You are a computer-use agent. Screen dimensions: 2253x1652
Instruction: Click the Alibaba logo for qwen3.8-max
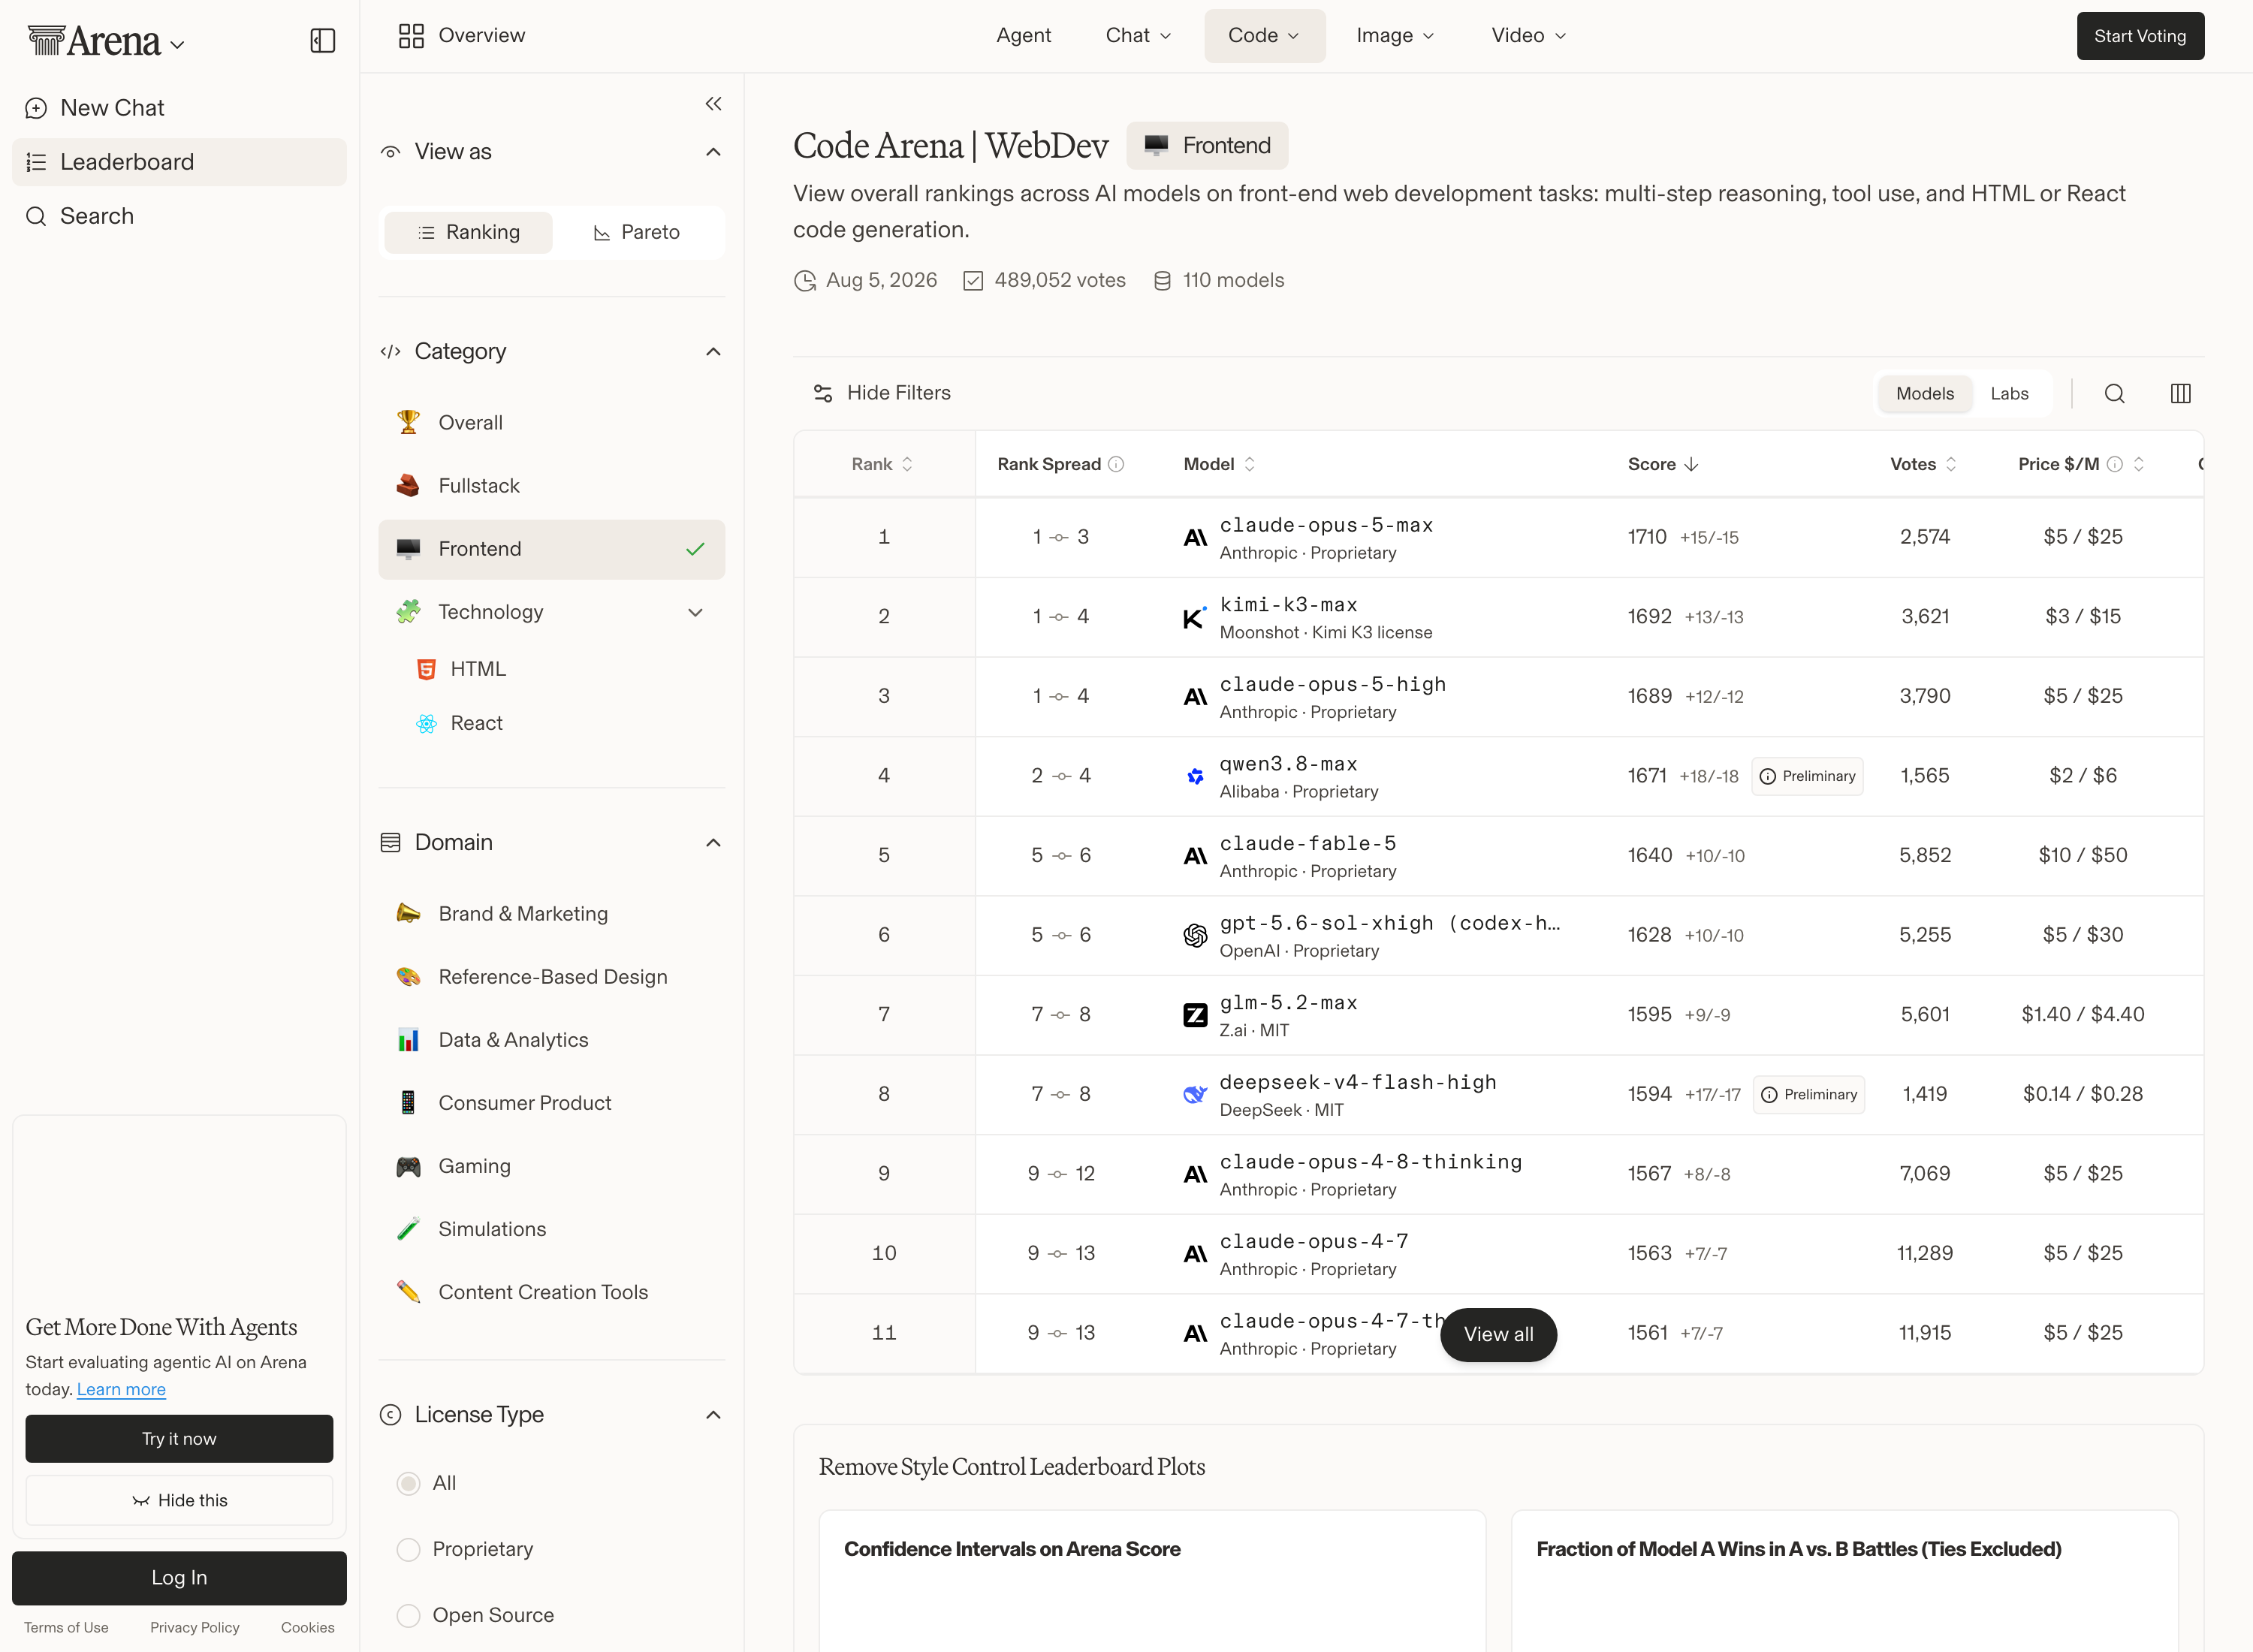coord(1195,776)
